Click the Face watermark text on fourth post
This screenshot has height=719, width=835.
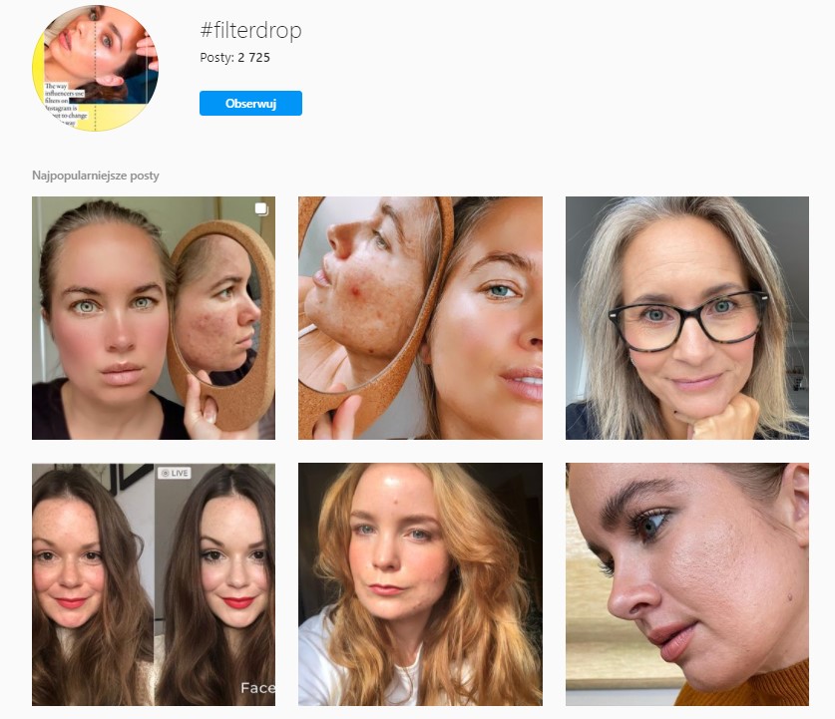click(257, 687)
